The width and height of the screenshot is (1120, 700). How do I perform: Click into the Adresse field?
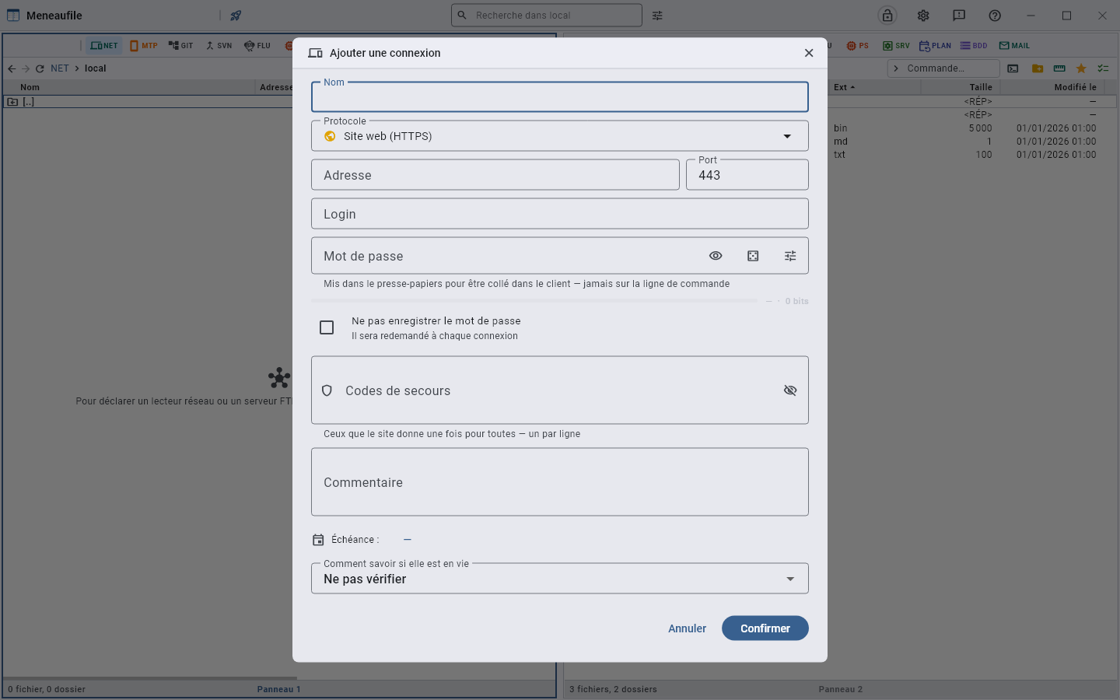coord(495,175)
